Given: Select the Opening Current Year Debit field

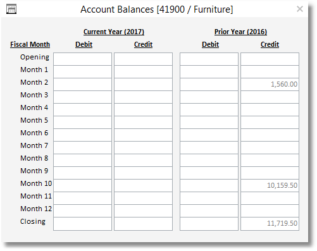Looking at the screenshot, I should point(82,59).
